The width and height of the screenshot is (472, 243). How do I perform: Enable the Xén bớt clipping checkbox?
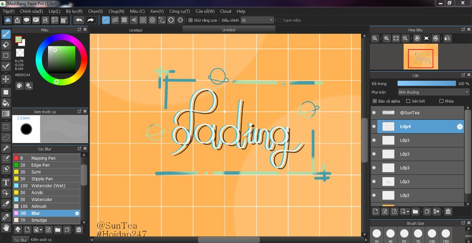click(408, 101)
